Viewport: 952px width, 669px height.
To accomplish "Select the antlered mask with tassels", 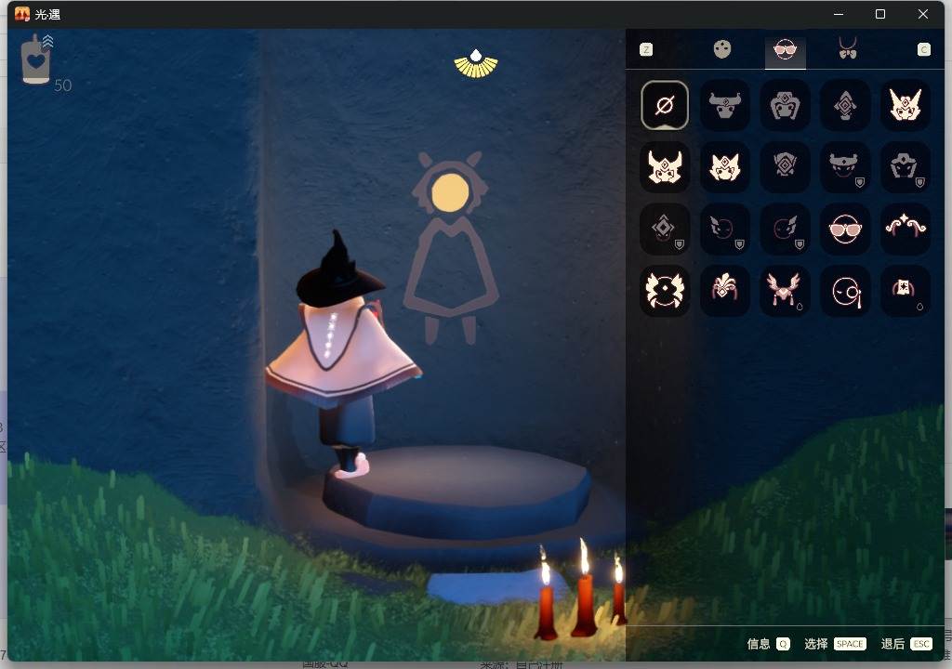I will (785, 291).
